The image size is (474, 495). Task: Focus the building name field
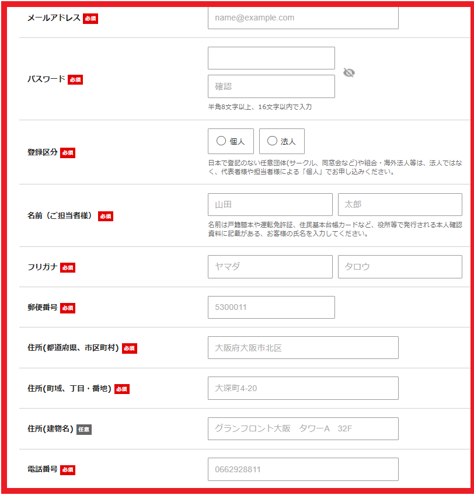[303, 429]
